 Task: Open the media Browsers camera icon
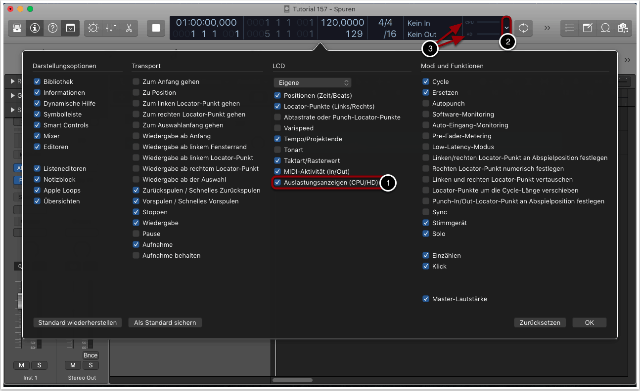pyautogui.click(x=623, y=28)
